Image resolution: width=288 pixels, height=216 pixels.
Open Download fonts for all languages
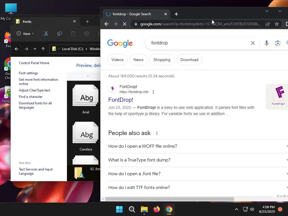35,105
